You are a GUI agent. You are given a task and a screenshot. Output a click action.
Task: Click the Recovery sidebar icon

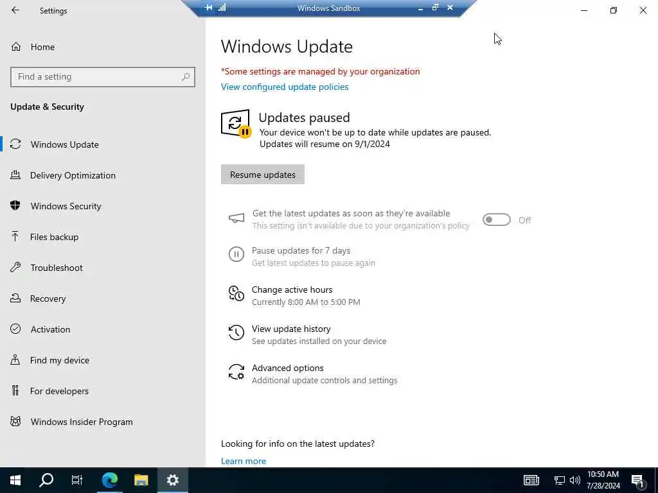coord(15,298)
